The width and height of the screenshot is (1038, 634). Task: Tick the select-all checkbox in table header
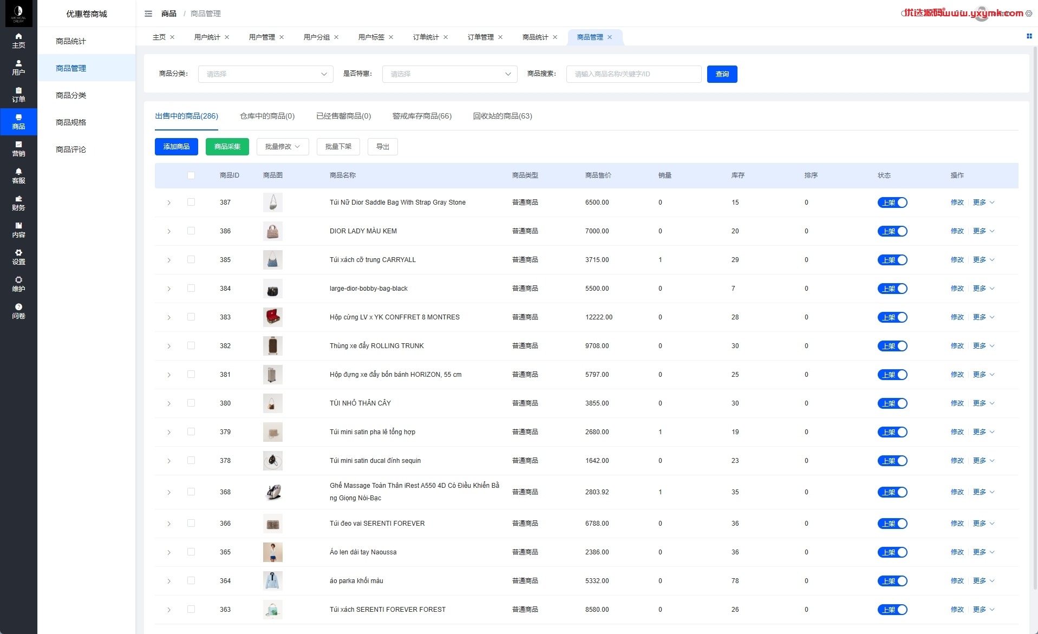191,175
